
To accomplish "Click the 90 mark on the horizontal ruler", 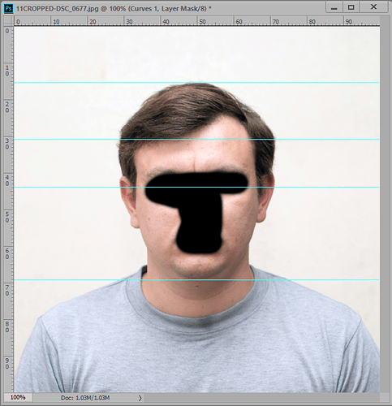I will [349, 22].
